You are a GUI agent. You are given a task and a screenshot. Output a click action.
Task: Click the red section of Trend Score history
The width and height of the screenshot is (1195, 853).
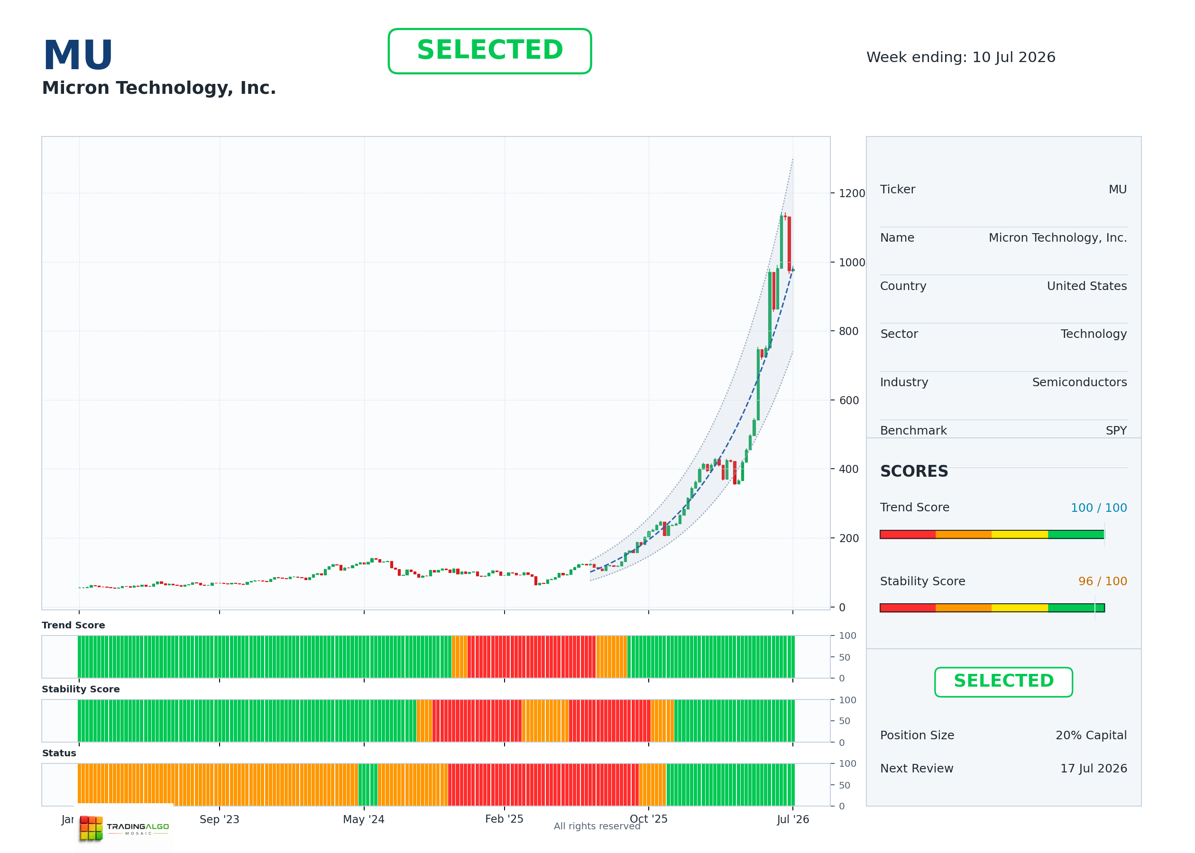(x=532, y=656)
